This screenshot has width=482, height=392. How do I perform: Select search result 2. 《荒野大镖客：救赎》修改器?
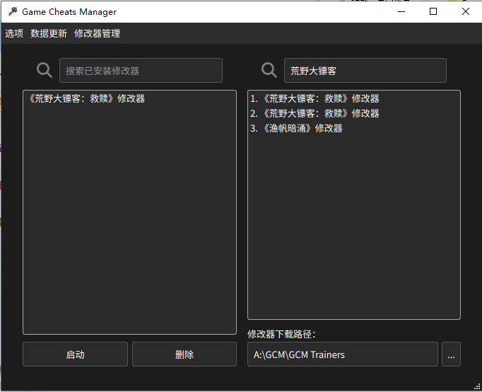tap(354, 113)
